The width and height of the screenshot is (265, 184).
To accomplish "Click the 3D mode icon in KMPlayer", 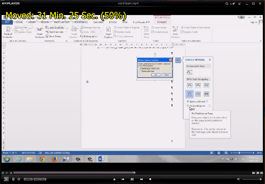I will (x=7, y=179).
